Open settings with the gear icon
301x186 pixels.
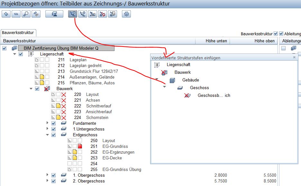tap(126, 14)
